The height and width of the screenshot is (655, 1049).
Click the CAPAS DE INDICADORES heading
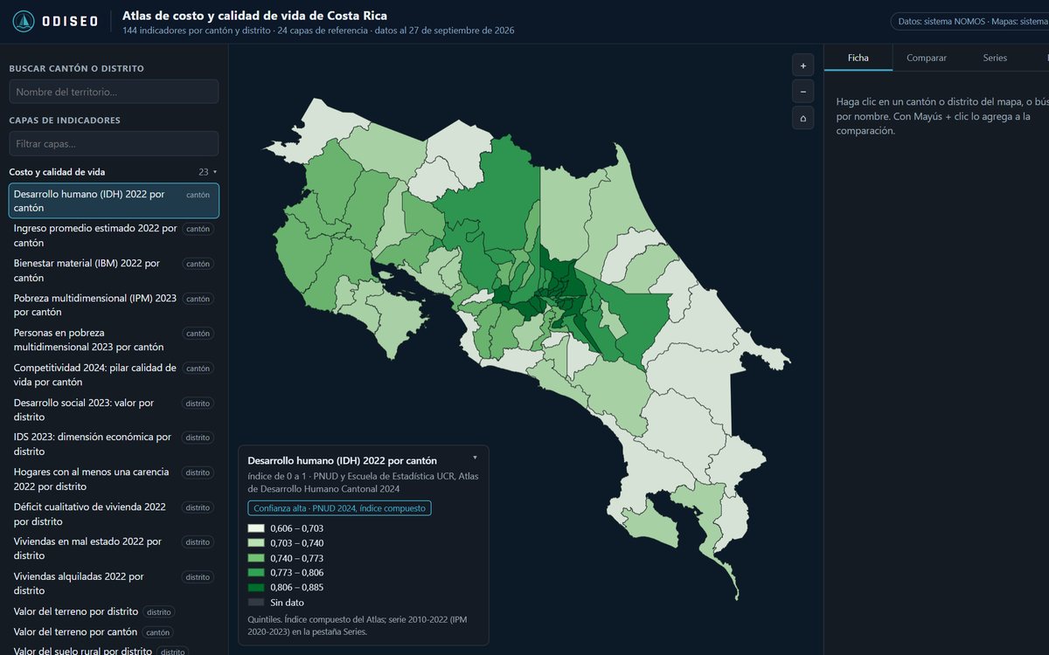tap(65, 121)
